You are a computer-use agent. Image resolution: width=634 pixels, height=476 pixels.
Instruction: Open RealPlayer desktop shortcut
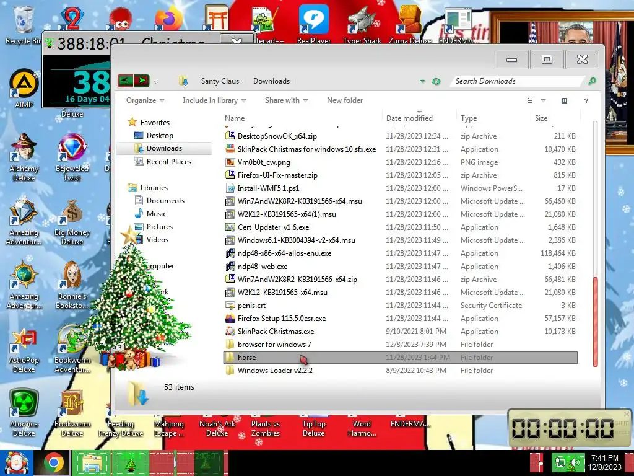point(314,25)
